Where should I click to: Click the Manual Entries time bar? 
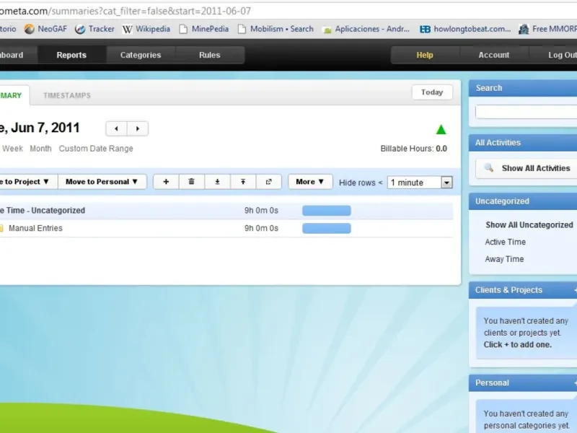pos(327,228)
